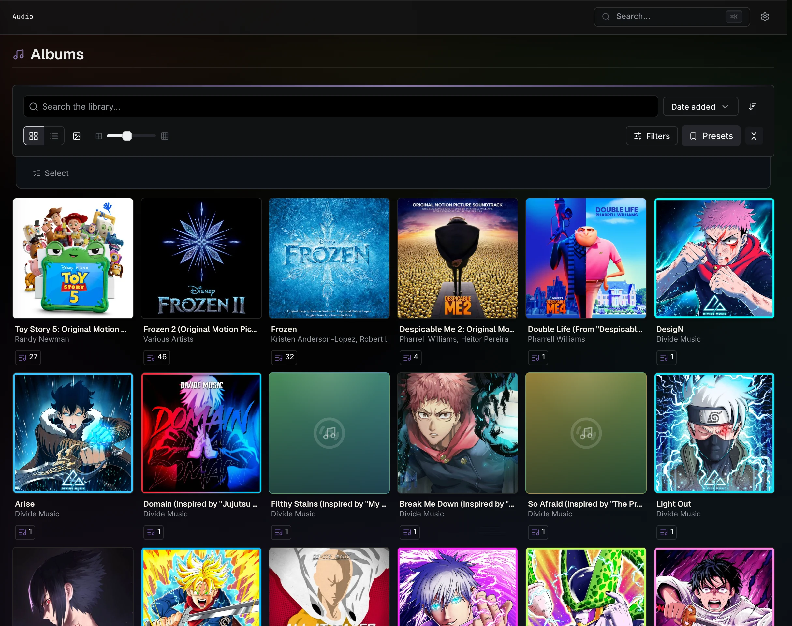
Task: Open the DesigN album cover
Action: (x=714, y=258)
